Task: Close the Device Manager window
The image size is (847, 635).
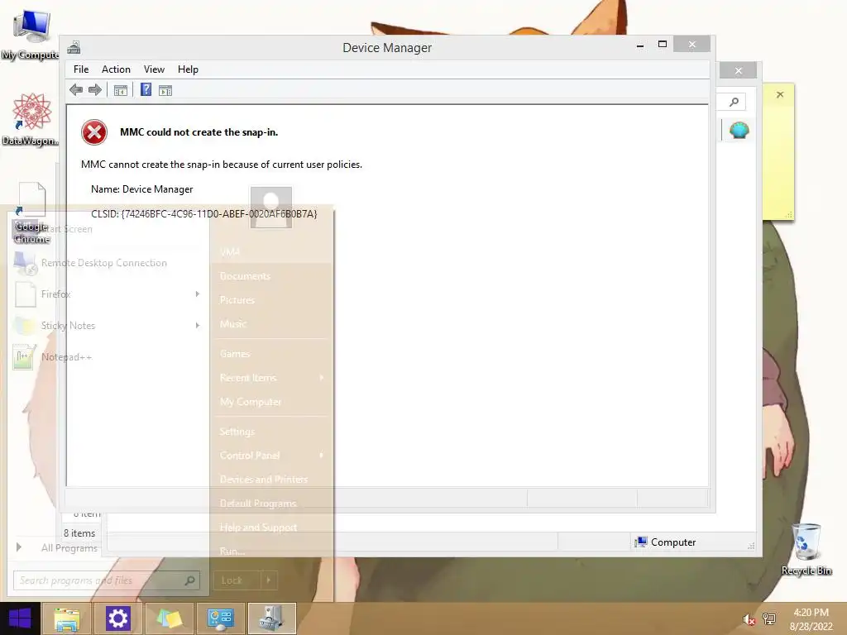Action: coord(692,45)
